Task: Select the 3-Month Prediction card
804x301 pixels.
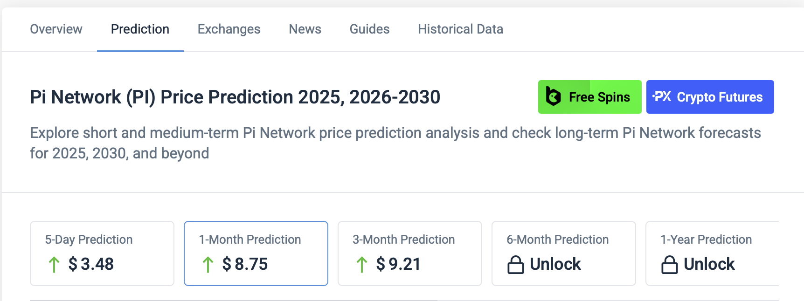Action: click(x=410, y=253)
